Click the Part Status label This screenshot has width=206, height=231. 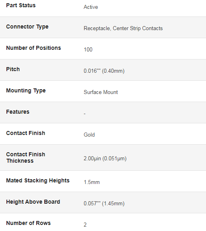point(21,6)
